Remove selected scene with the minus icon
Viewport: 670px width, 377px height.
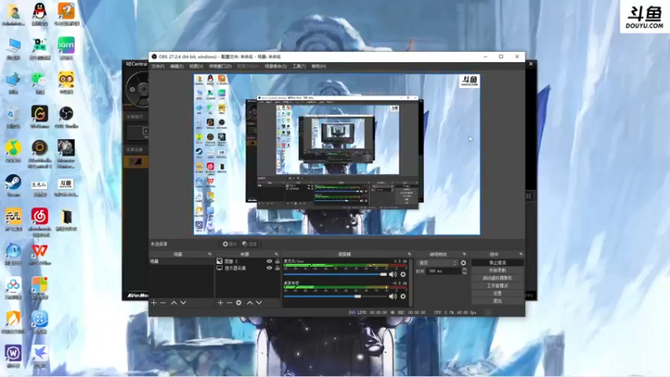point(162,302)
